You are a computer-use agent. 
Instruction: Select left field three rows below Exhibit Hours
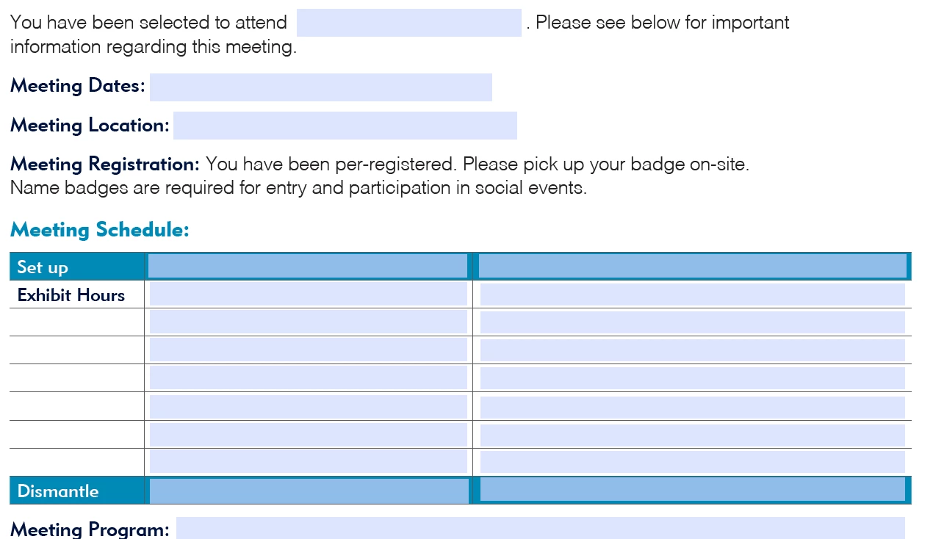point(309,377)
